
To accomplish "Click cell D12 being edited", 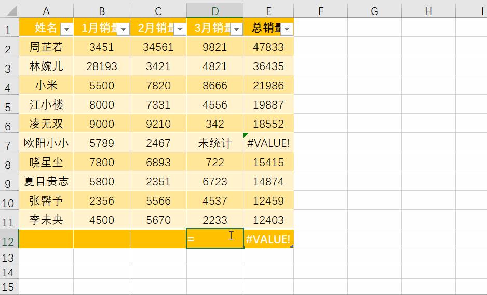I will point(215,239).
